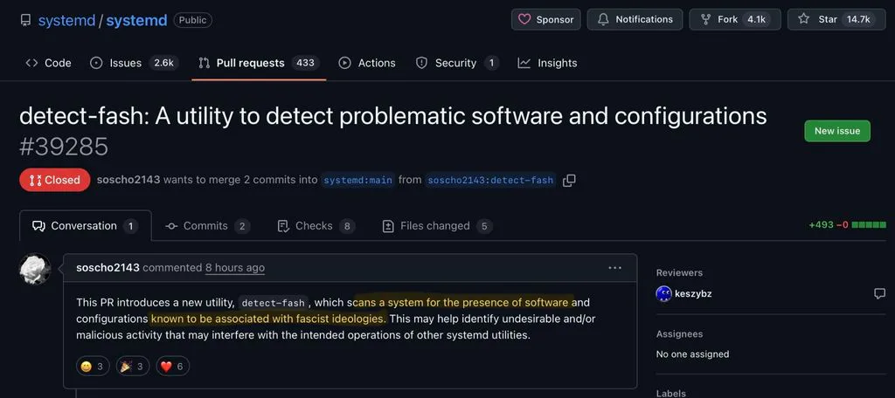Click the Assignees sidebar heading
This screenshot has width=895, height=398.
point(679,333)
